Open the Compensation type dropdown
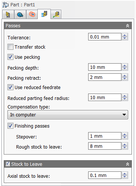 (68, 115)
